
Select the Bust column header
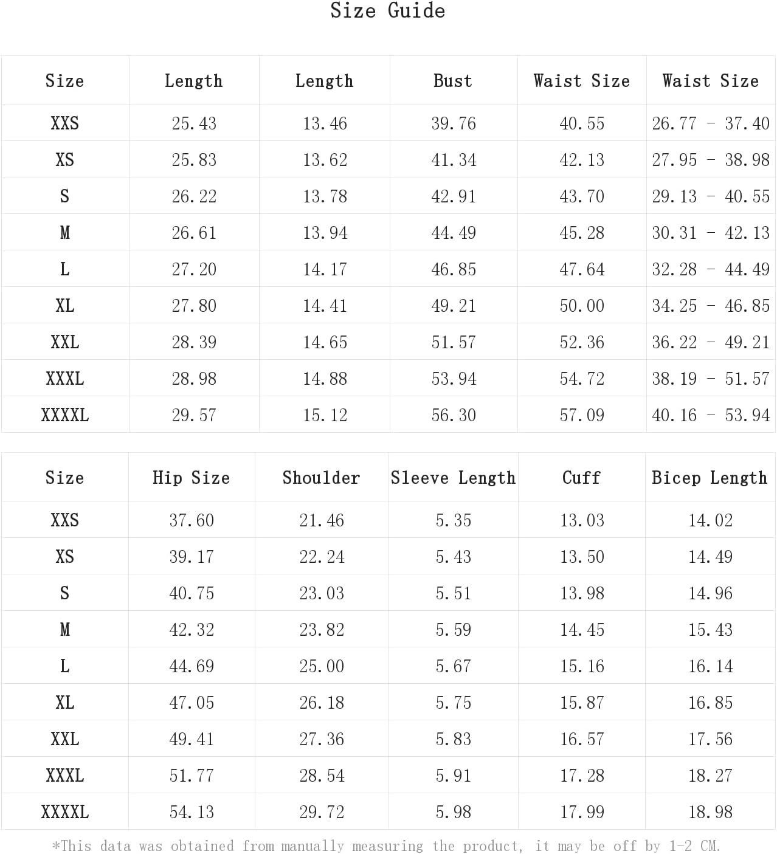453,81
